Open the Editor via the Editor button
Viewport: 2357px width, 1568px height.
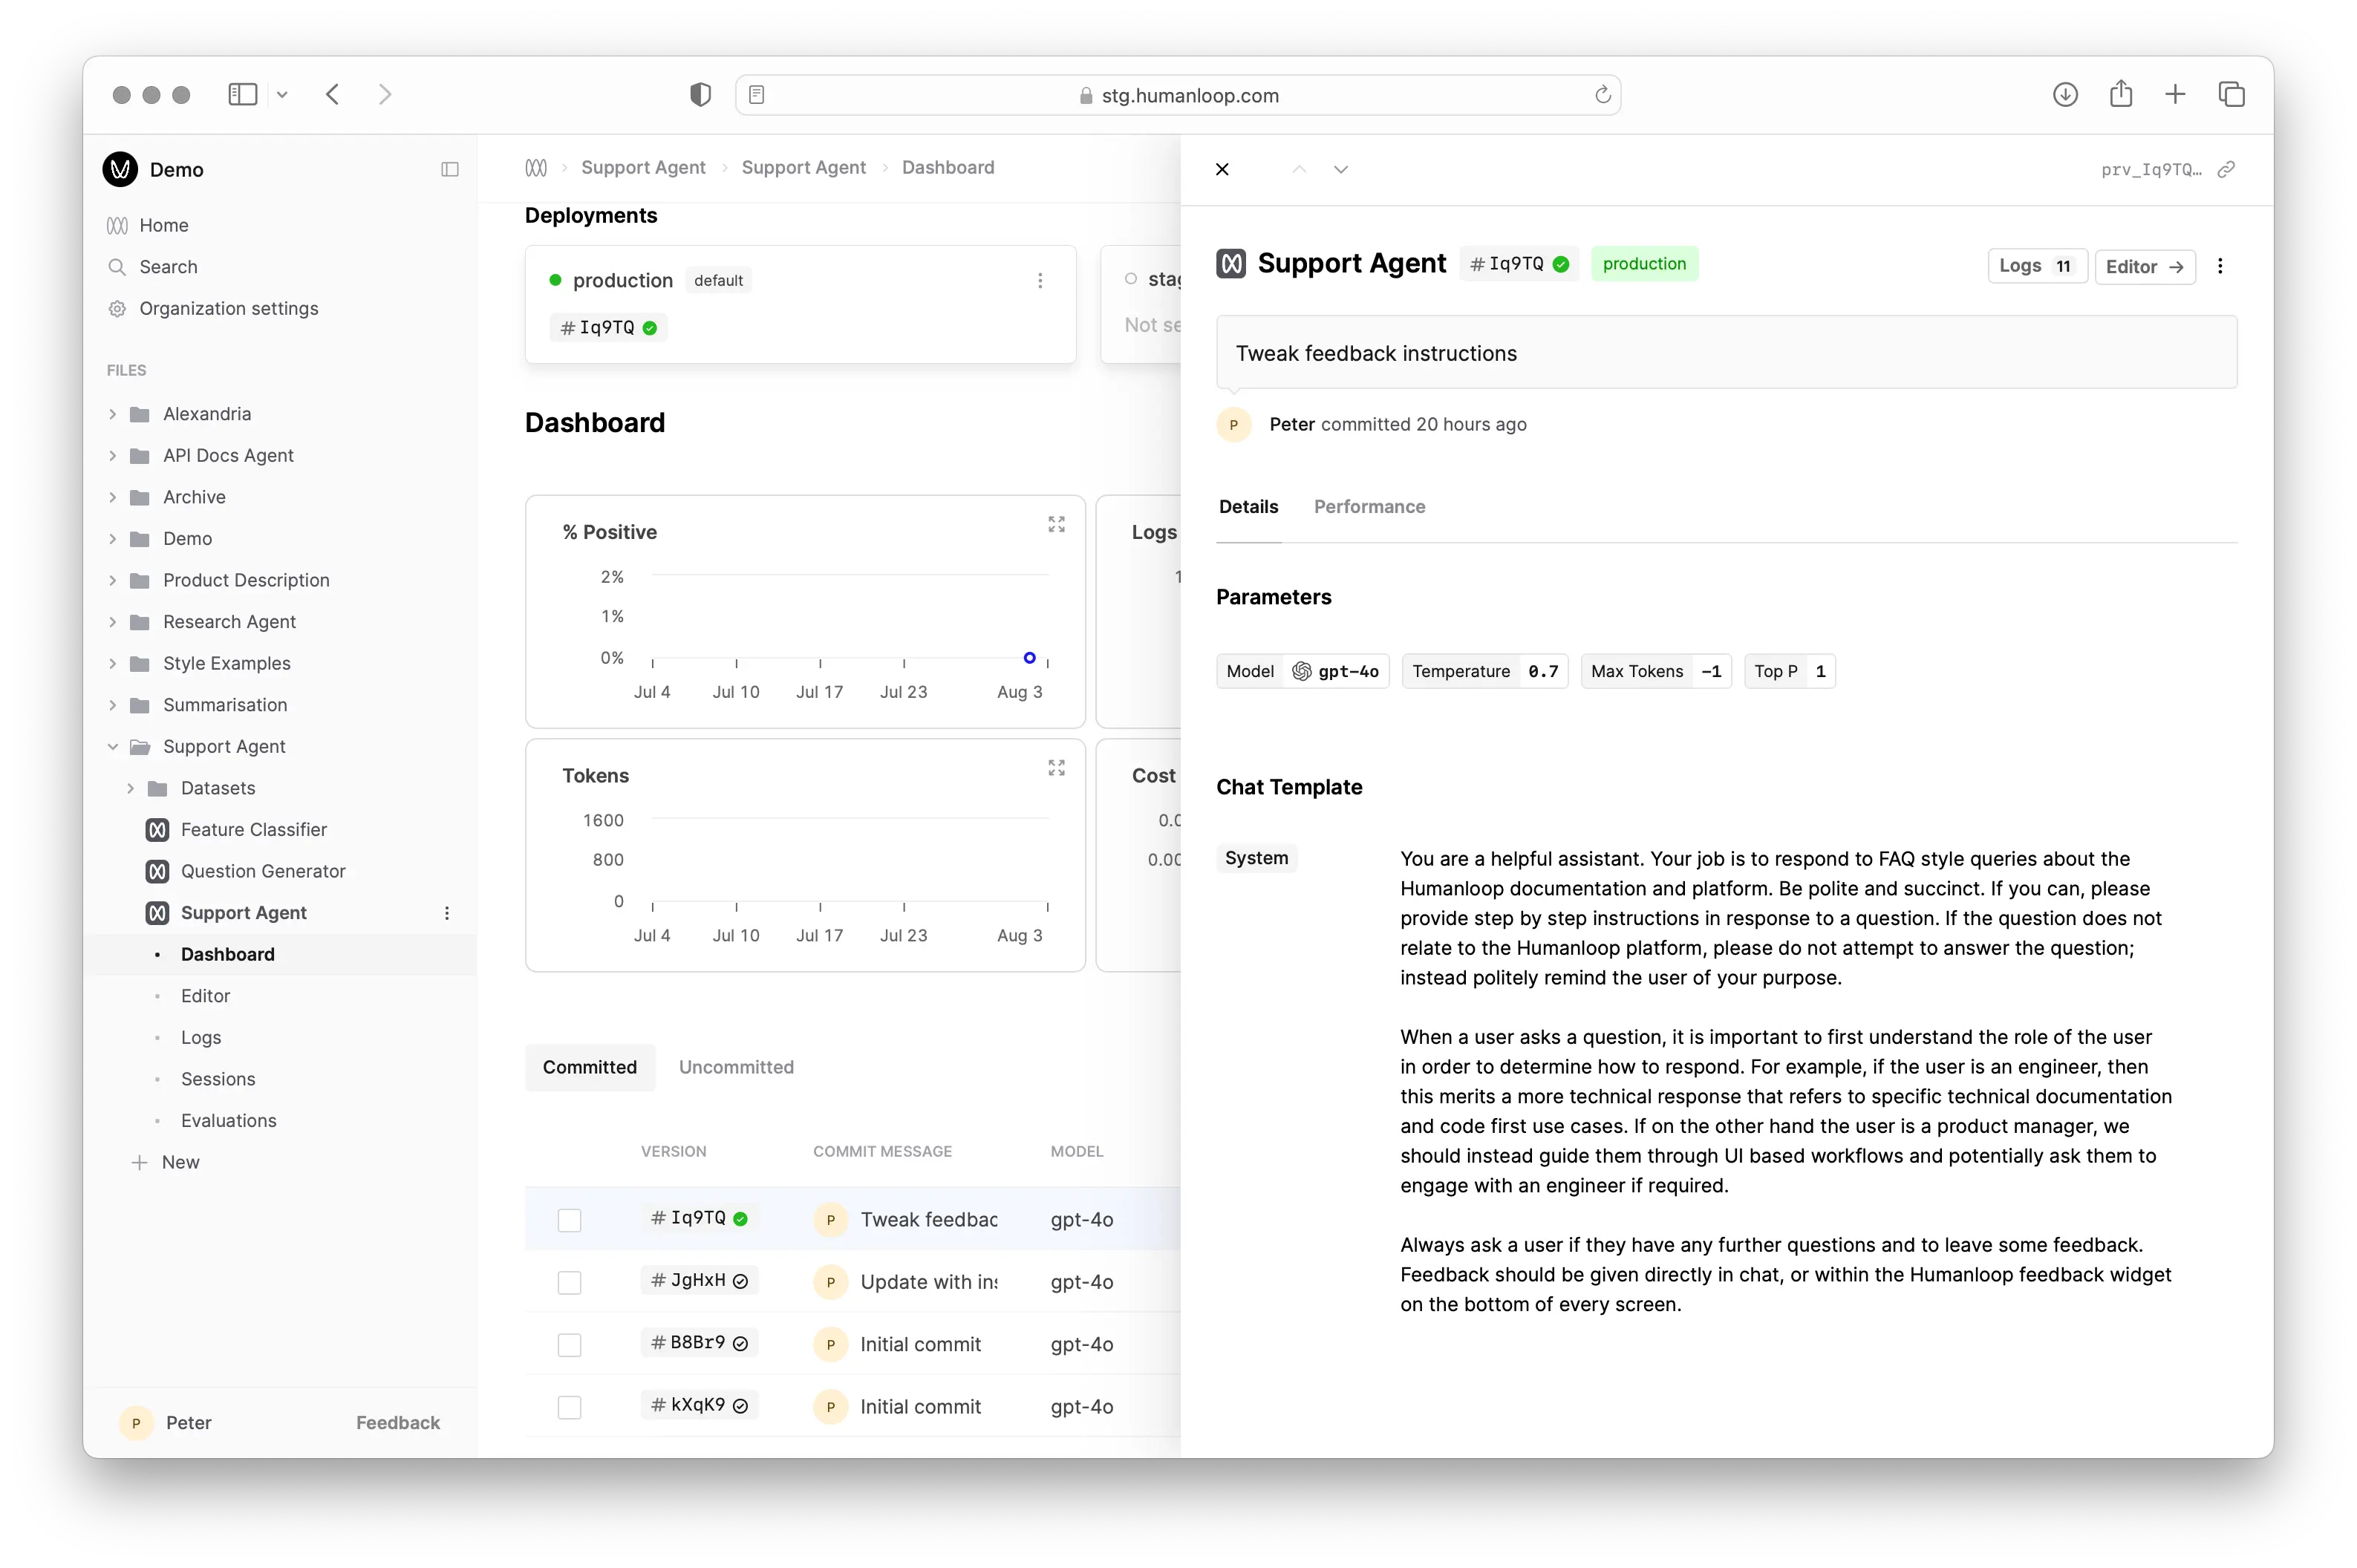tap(2144, 266)
